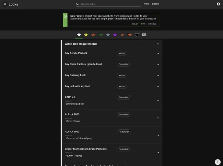Click the Pin-tumbler chip on Brüder Mannesmann

tap(123, 149)
